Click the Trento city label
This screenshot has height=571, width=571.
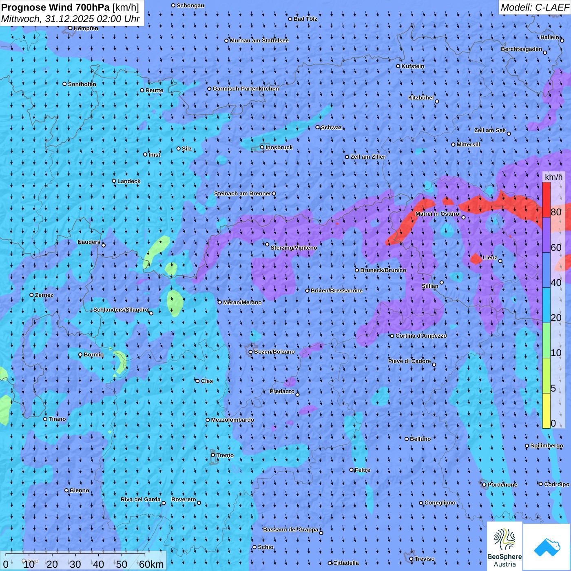pyautogui.click(x=225, y=455)
